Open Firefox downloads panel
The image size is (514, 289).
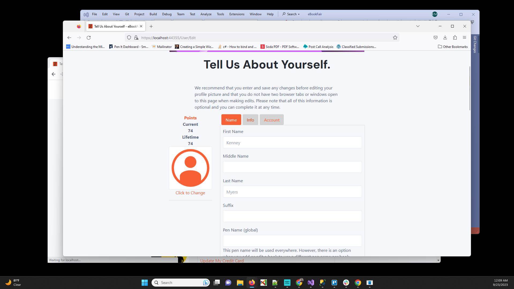[445, 37]
